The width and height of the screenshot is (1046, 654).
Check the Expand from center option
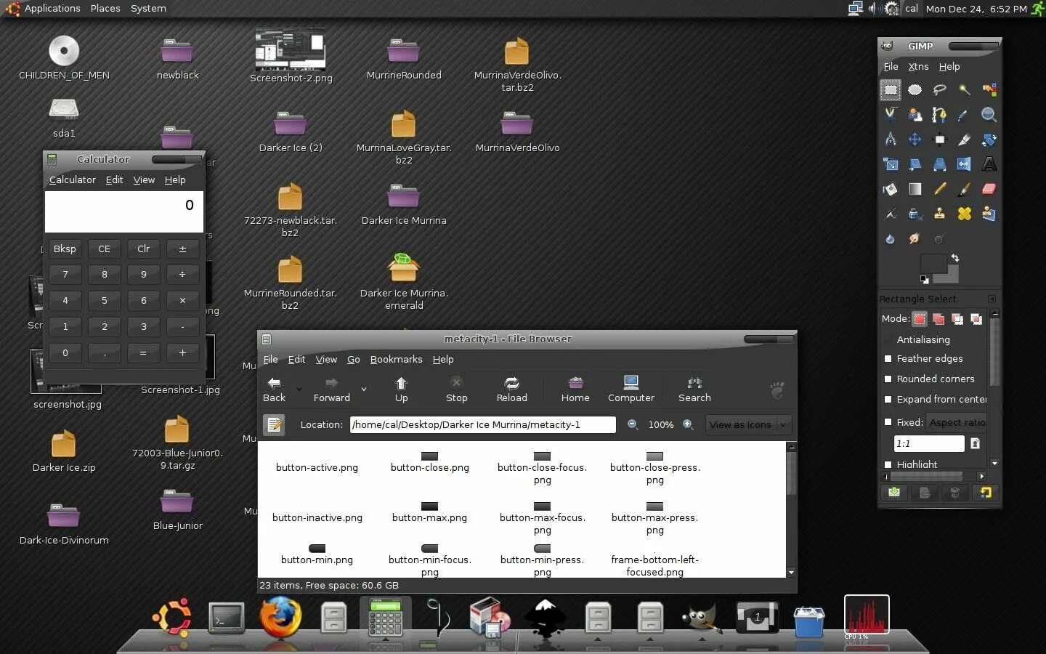(x=888, y=399)
